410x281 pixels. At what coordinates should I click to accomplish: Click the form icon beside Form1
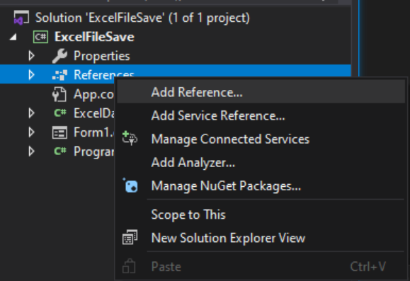tap(59, 132)
